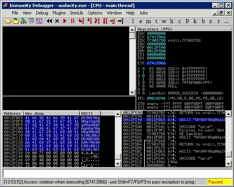Click the red Pause execution icon
Viewport: 234px width, 187px height.
pyautogui.click(x=72, y=21)
